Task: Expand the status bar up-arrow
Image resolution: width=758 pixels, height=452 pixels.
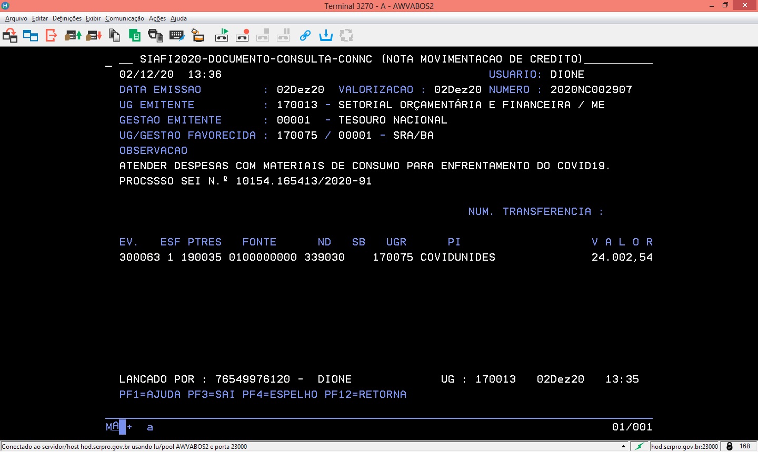Action: coord(624,446)
